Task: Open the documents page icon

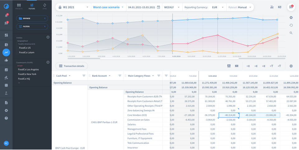Action: point(6,103)
